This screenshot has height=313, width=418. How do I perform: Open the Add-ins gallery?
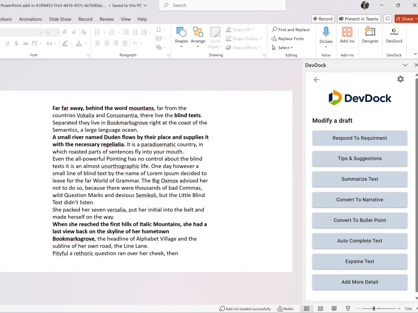(x=347, y=35)
